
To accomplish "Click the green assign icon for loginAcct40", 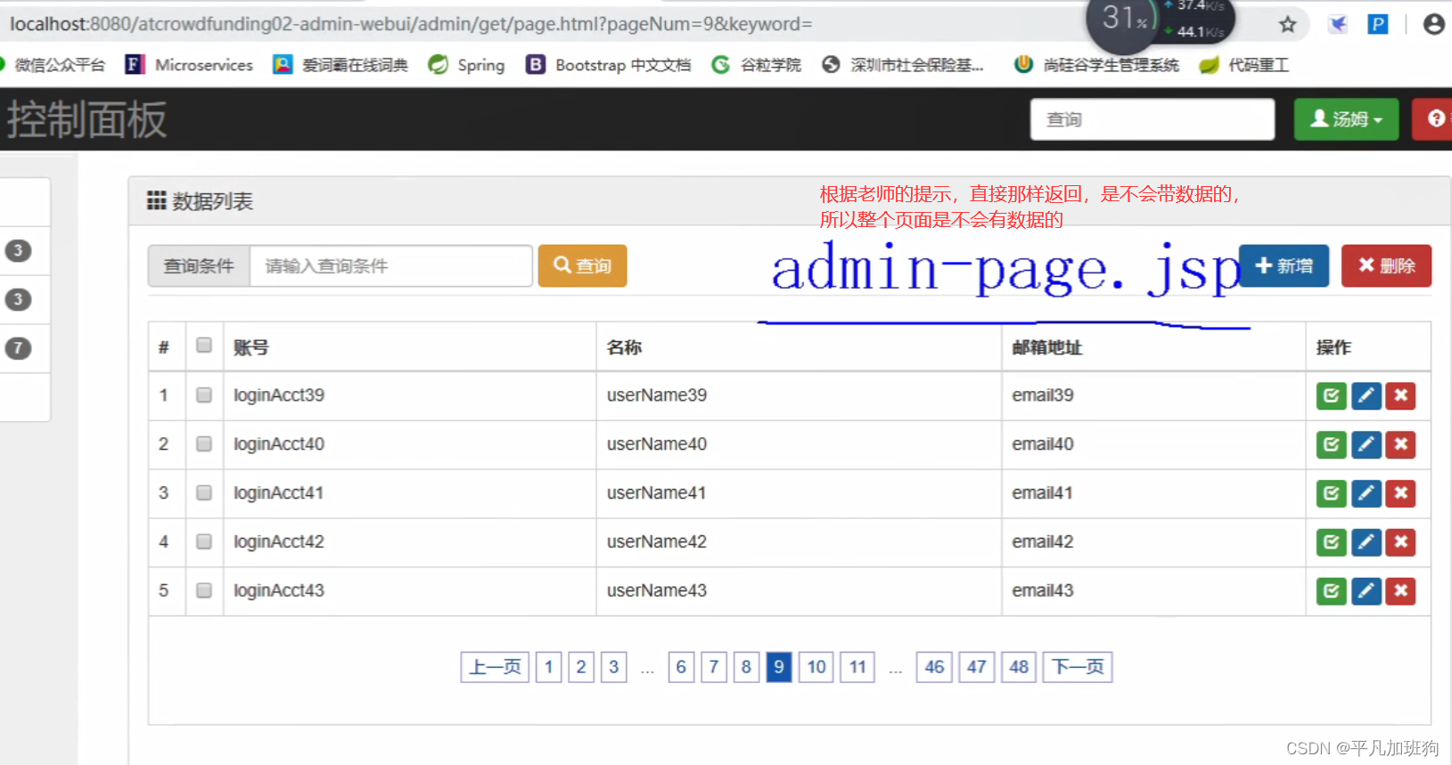I will 1331,444.
